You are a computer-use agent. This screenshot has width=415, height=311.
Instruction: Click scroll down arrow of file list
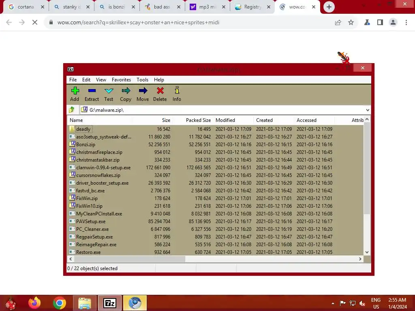click(367, 252)
